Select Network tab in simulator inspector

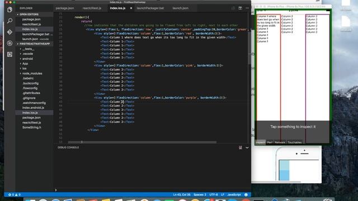click(x=280, y=142)
